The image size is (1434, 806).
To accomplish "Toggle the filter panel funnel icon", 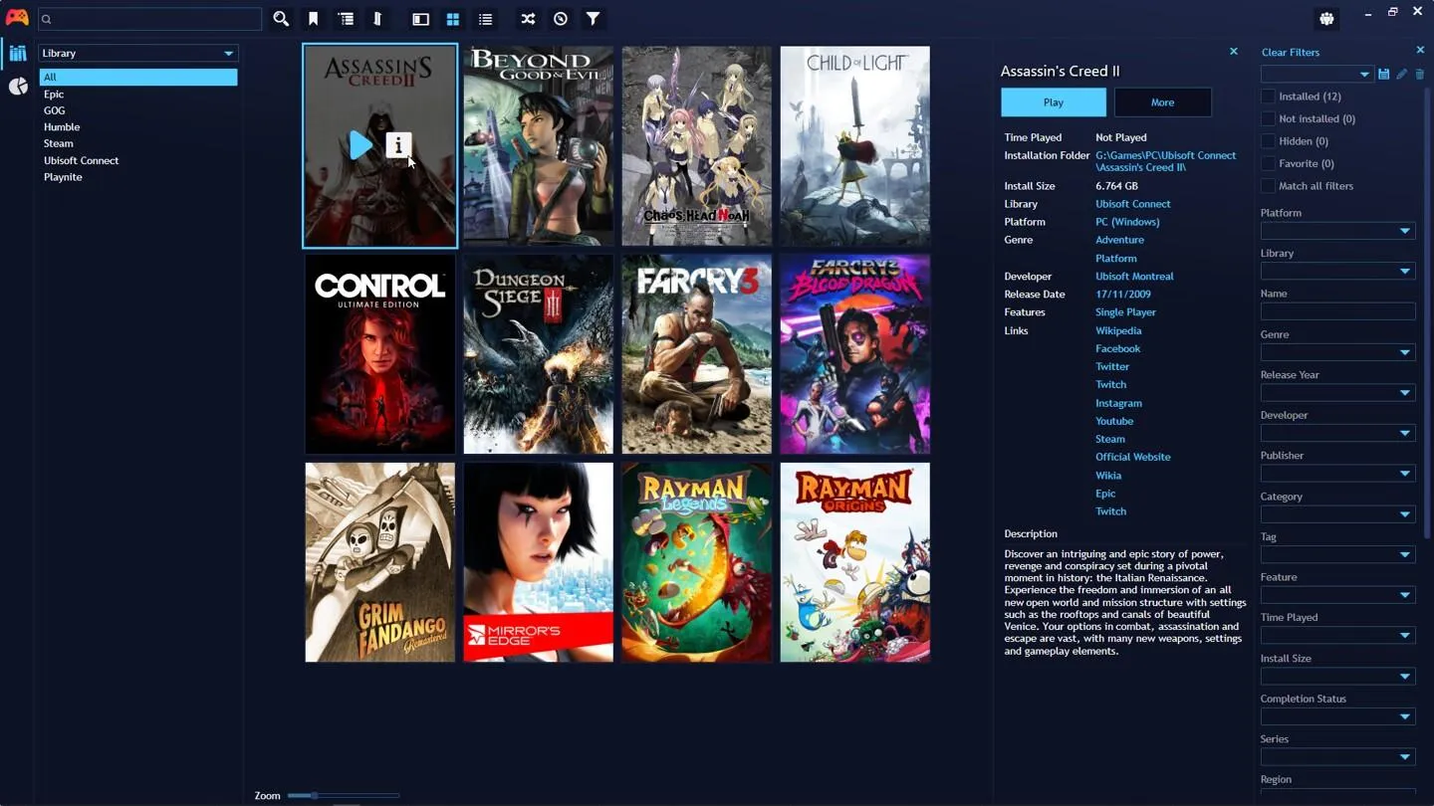I will [593, 19].
